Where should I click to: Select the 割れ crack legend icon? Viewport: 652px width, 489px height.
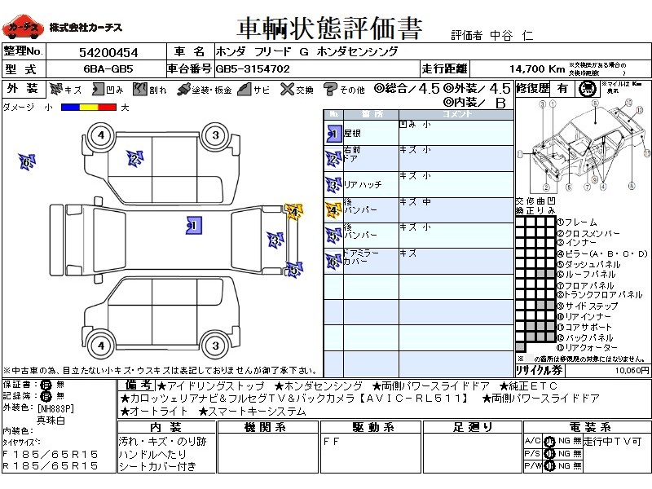(139, 89)
